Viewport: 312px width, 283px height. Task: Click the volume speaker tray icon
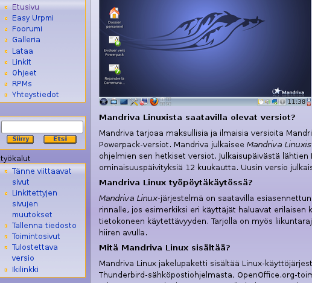point(267,102)
